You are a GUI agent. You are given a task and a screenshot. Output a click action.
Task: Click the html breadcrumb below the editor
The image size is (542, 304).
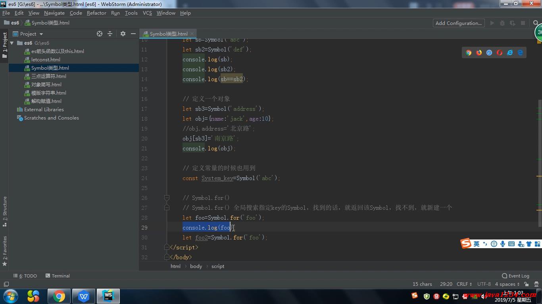[175, 266]
